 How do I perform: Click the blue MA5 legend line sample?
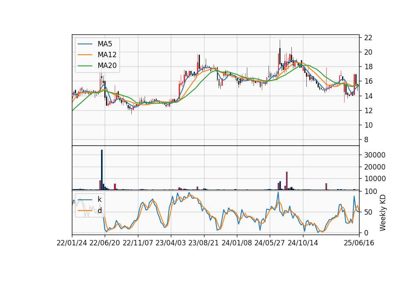point(85,44)
